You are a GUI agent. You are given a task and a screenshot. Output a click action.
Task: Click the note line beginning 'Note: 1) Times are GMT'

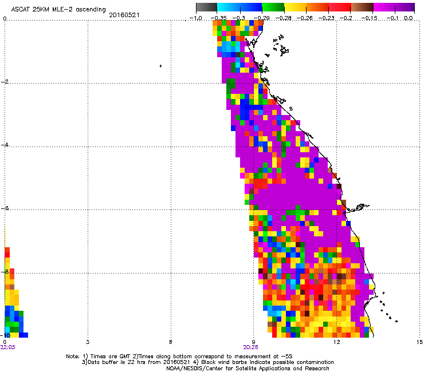coord(179,357)
